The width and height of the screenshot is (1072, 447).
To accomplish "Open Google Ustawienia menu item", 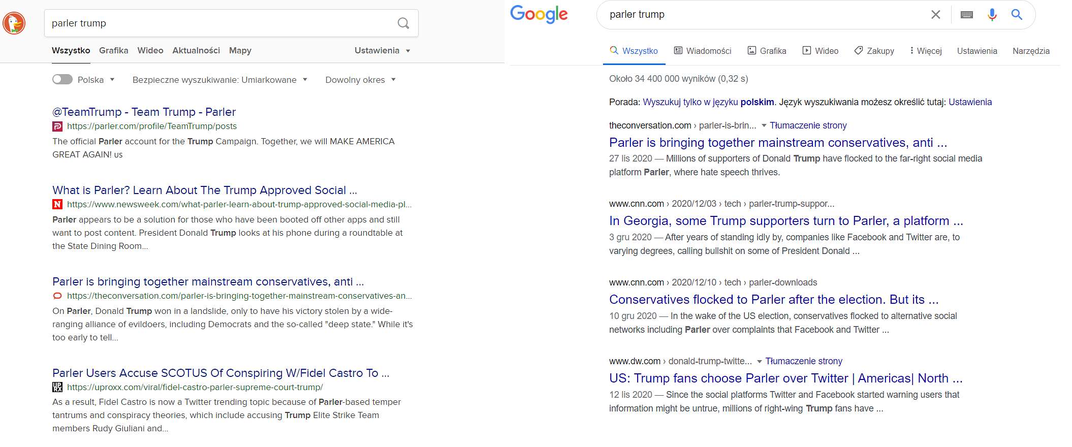I will tap(977, 51).
